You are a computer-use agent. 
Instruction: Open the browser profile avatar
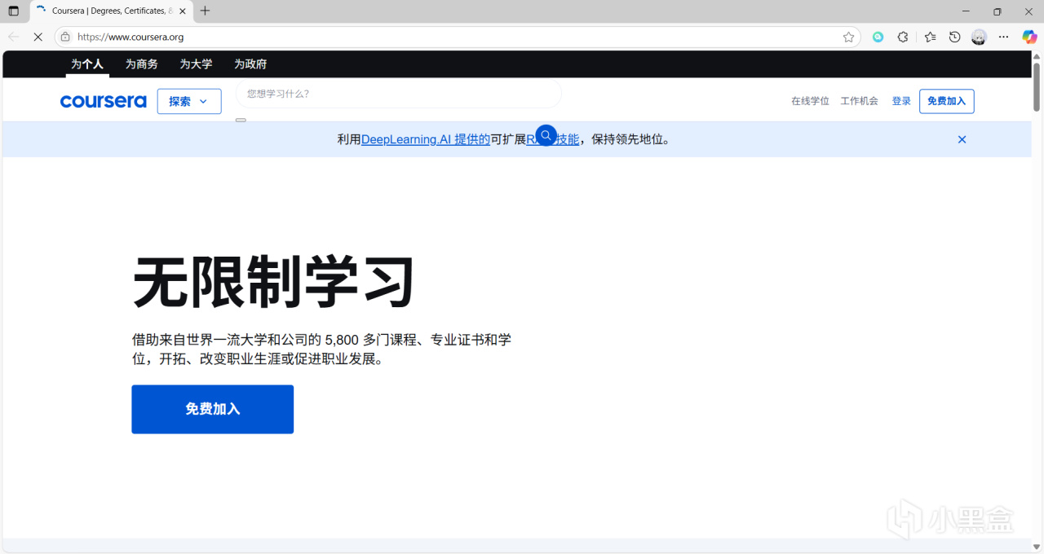[979, 37]
